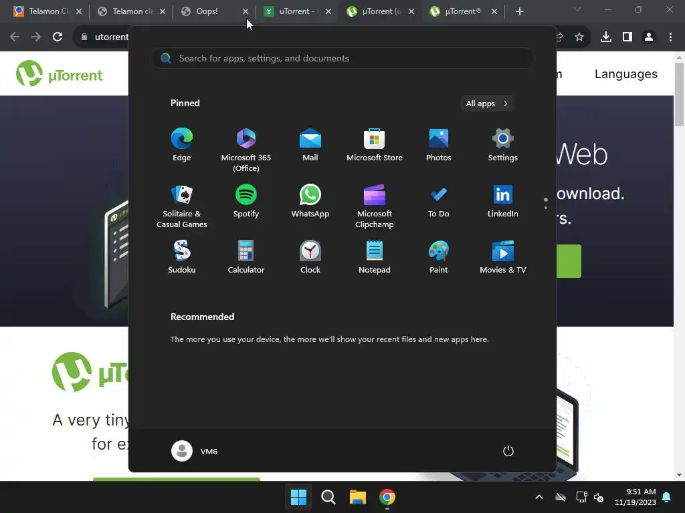Open Chrome tab search dropdown
This screenshot has width=685, height=513.
click(577, 9)
